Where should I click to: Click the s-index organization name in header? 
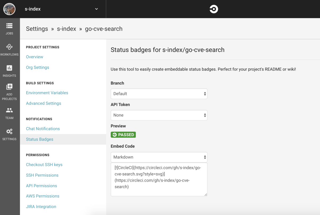click(33, 9)
